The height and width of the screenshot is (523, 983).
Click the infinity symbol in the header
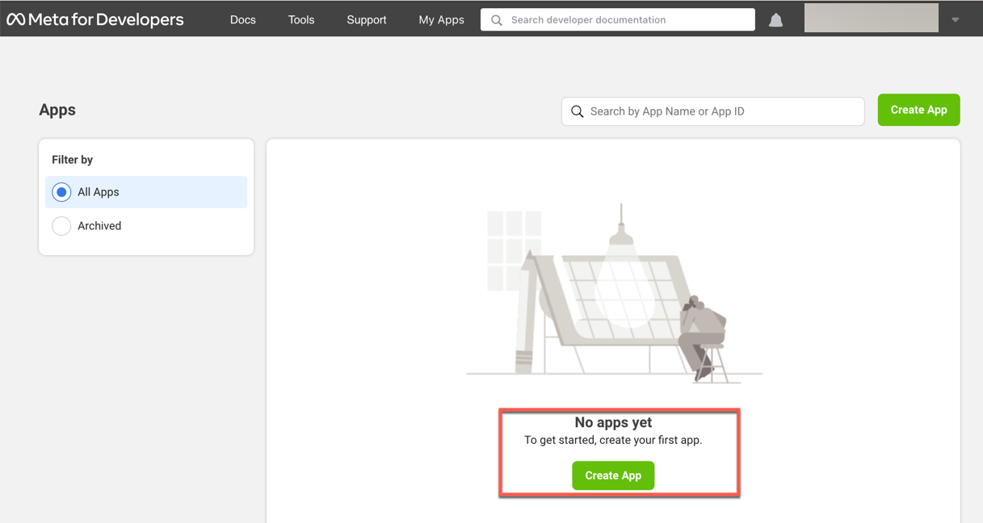pos(16,19)
